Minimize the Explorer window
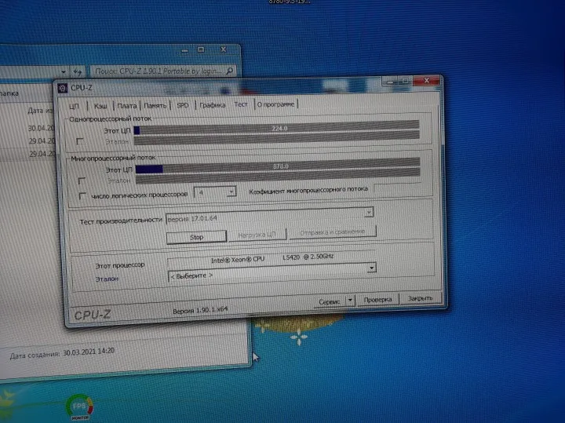 pyautogui.click(x=184, y=50)
